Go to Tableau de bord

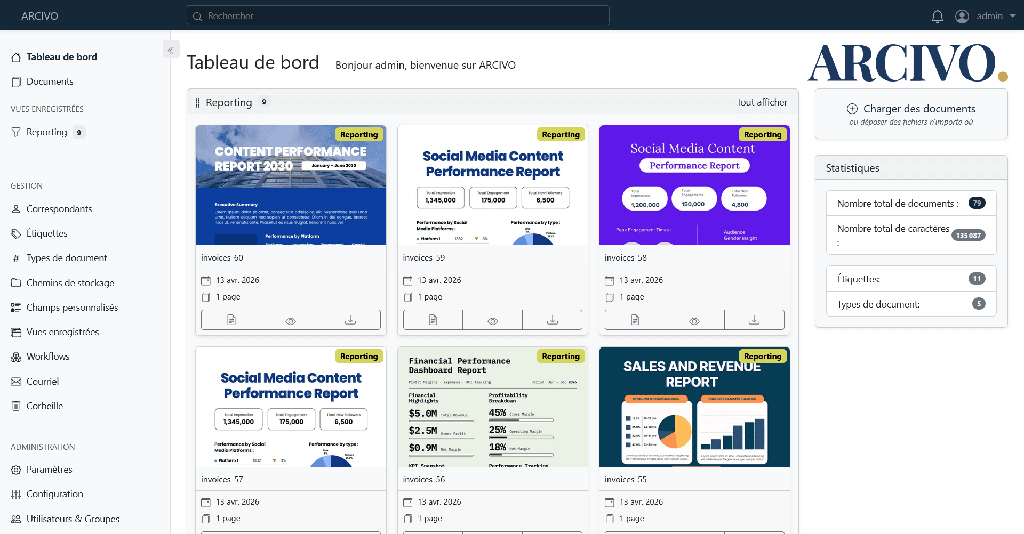click(54, 57)
